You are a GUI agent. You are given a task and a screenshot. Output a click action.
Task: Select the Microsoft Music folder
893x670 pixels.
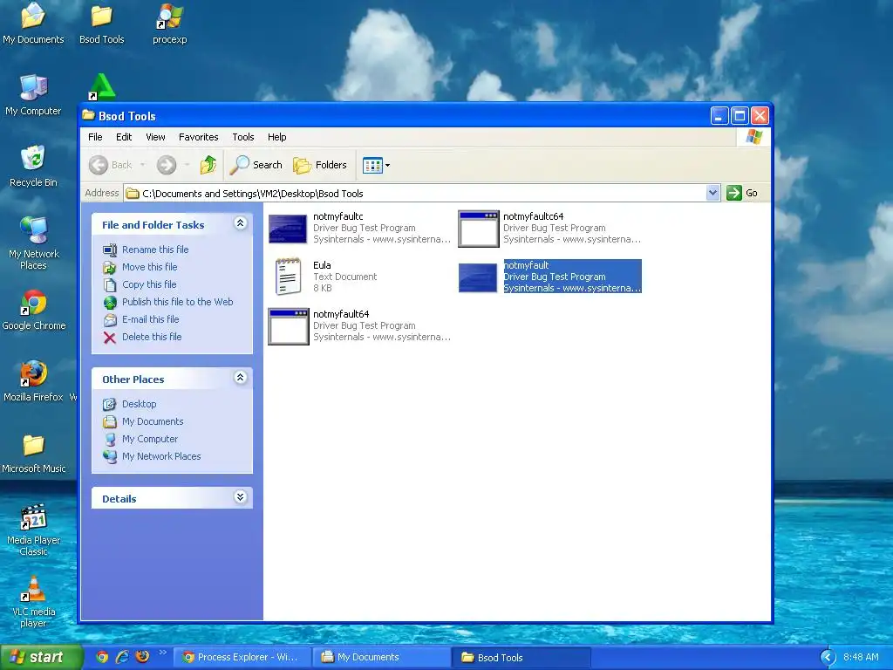(34, 454)
